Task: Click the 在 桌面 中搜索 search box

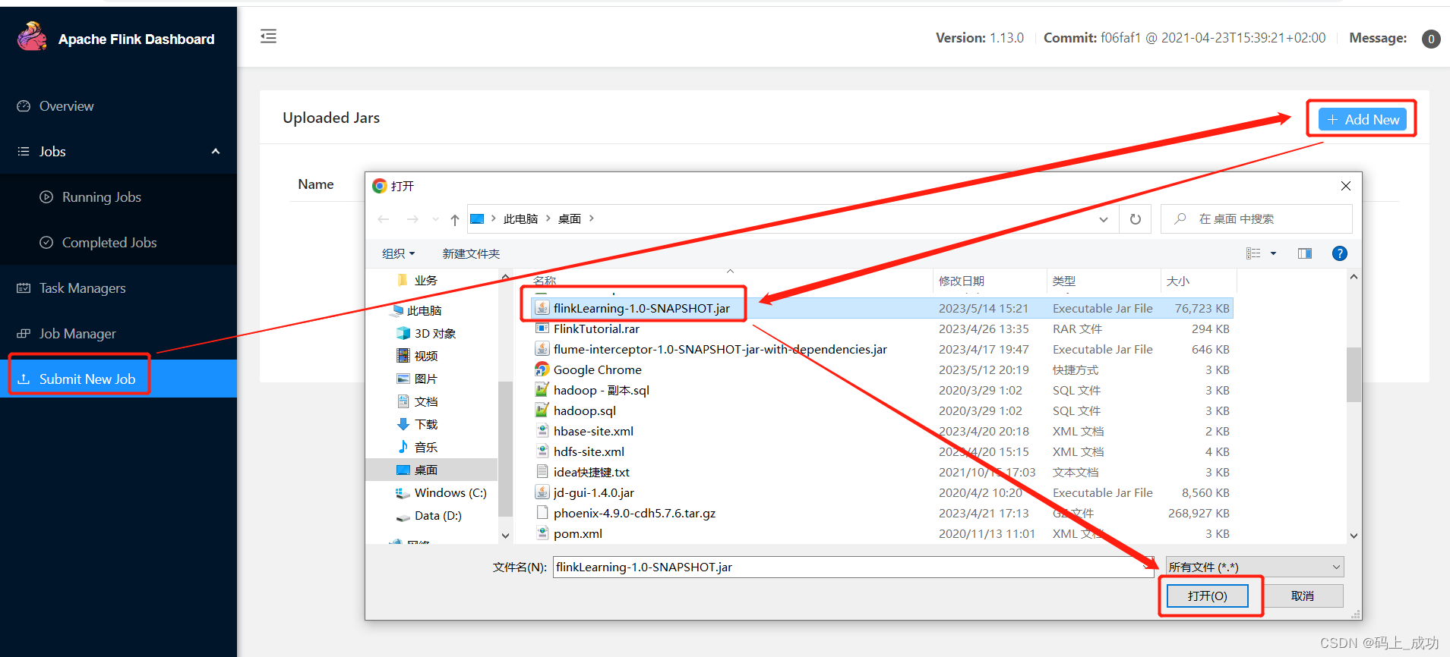Action: tap(1256, 218)
